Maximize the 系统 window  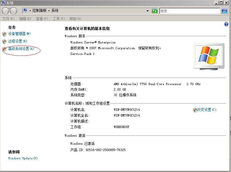(221, 3)
